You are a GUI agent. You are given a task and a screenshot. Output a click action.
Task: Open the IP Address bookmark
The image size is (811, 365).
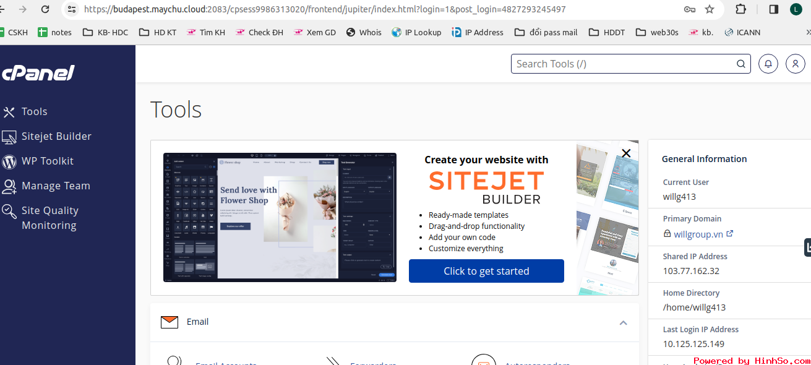tap(478, 32)
